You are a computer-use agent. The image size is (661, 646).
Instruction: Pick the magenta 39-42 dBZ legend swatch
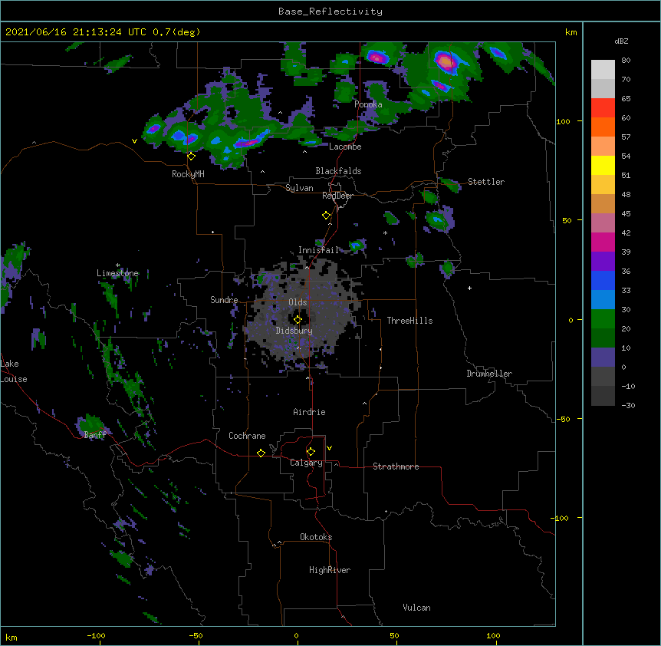point(603,242)
